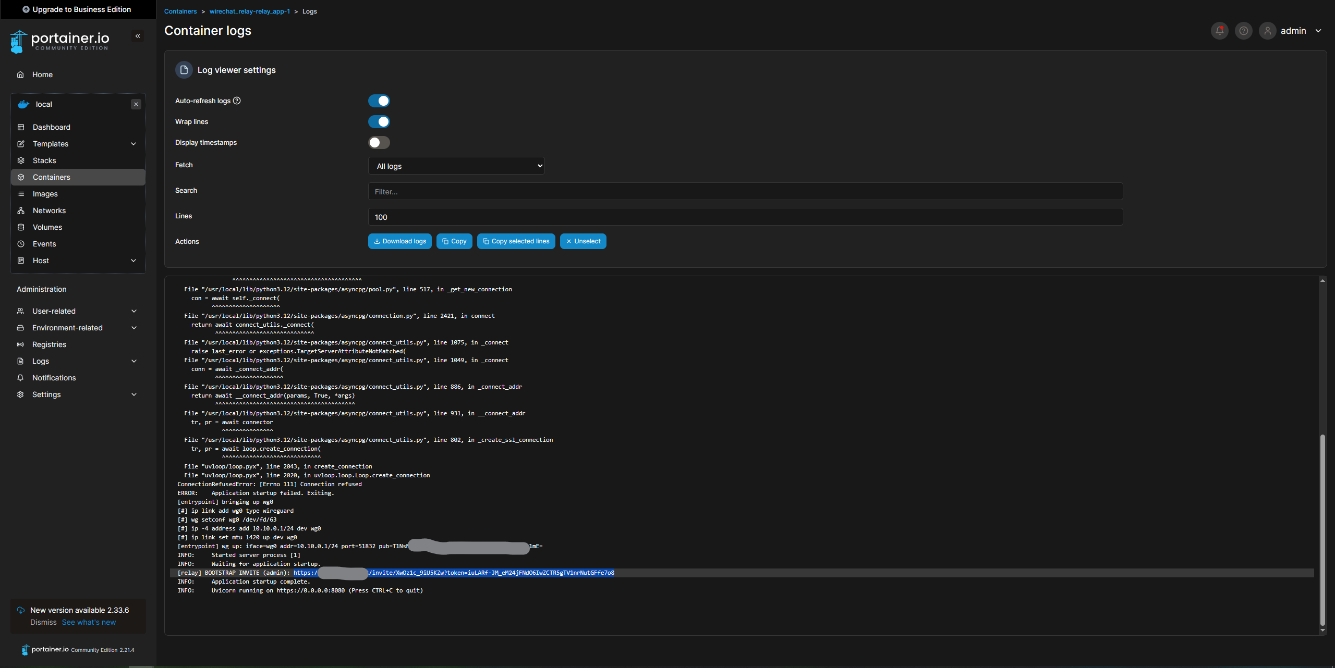1335x668 pixels.
Task: Click the Auto-refresh logs help icon
Action: pos(237,101)
